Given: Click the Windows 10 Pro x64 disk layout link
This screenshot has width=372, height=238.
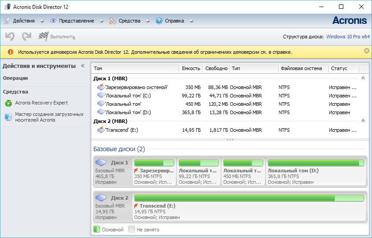Looking at the screenshot, I should tap(348, 37).
